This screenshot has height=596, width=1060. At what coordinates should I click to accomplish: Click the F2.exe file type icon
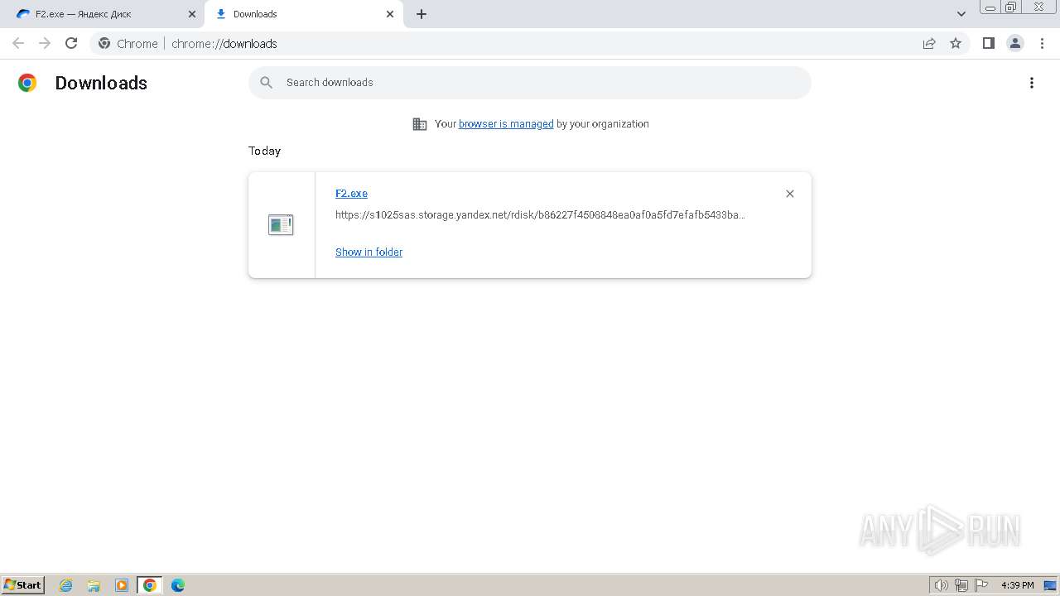(281, 224)
